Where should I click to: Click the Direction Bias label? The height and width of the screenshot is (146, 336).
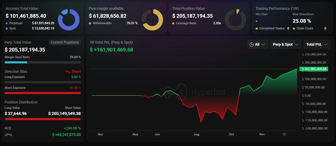16,72
